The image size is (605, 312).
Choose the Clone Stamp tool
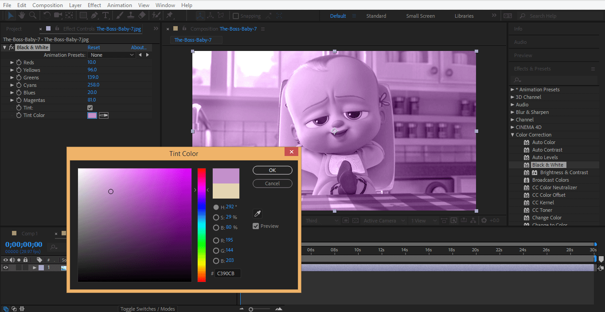pos(131,16)
